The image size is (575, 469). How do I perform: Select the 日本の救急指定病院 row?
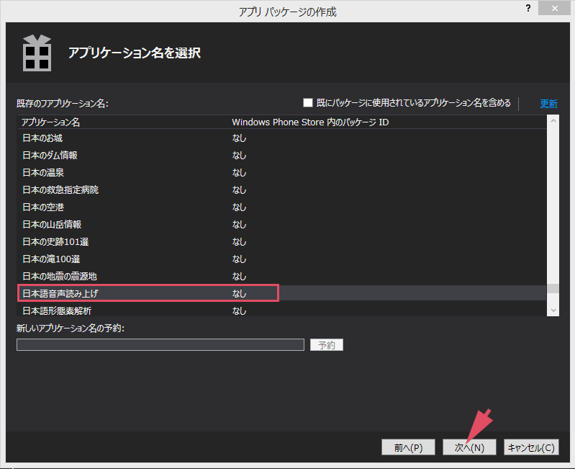[281, 189]
